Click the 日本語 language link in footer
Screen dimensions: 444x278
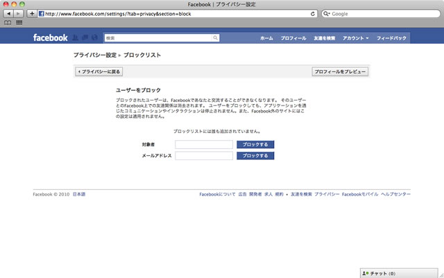point(79,194)
